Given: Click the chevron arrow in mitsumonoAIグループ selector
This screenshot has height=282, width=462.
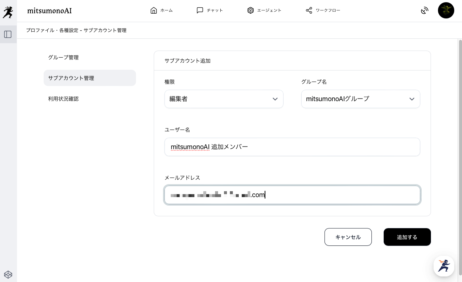Looking at the screenshot, I should pos(412,99).
